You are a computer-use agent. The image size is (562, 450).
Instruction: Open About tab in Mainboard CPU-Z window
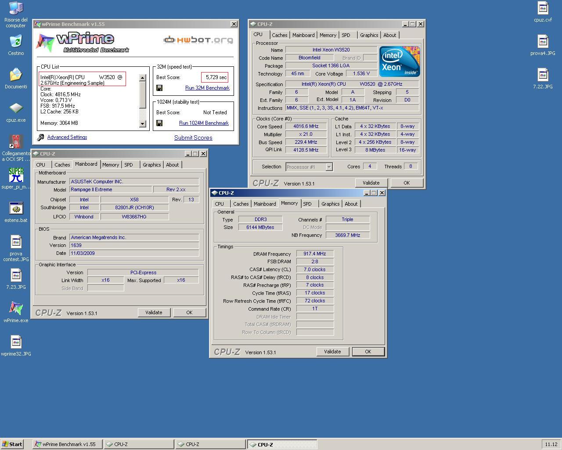click(172, 165)
